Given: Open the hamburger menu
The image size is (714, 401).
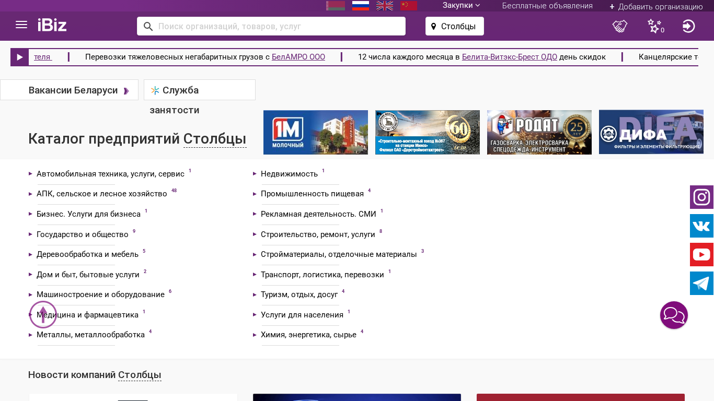Looking at the screenshot, I should coord(21,25).
